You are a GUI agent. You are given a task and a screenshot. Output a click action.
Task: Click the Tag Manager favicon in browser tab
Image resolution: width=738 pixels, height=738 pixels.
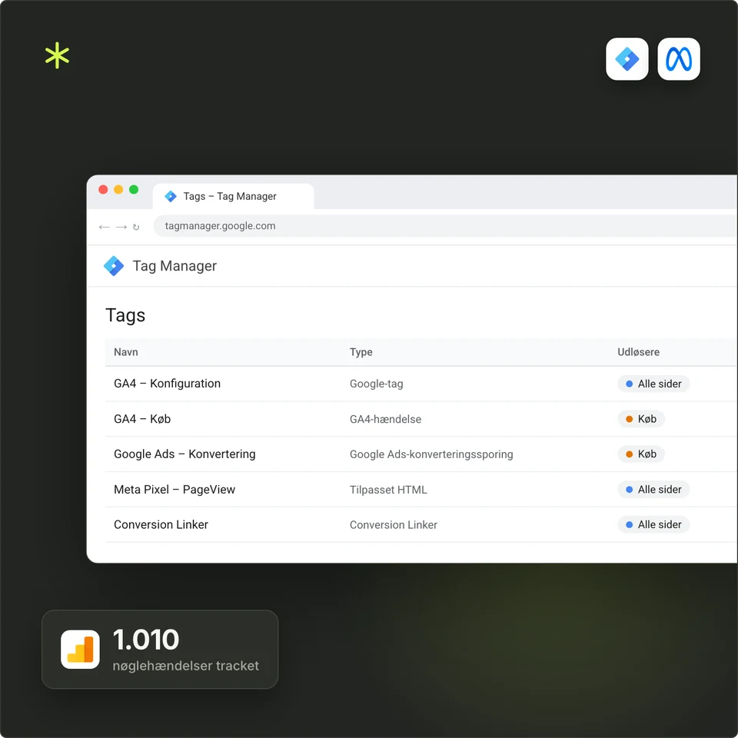[171, 196]
